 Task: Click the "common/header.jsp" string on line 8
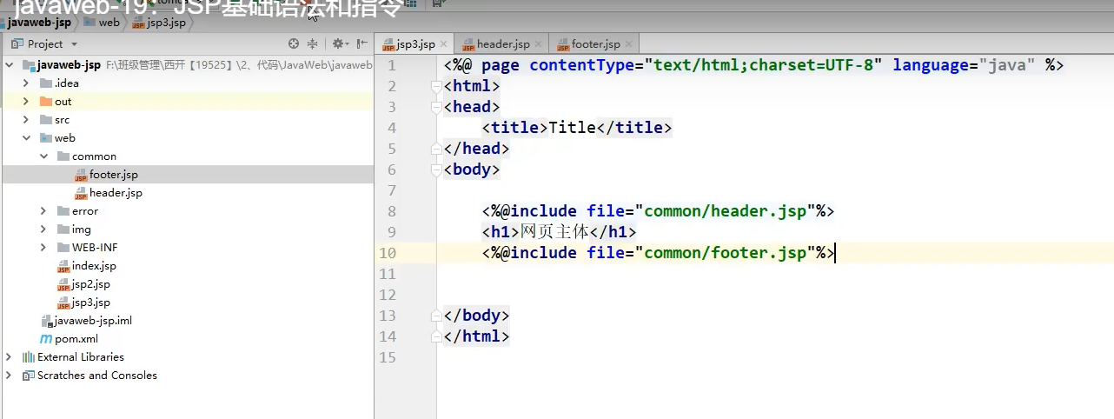726,211
